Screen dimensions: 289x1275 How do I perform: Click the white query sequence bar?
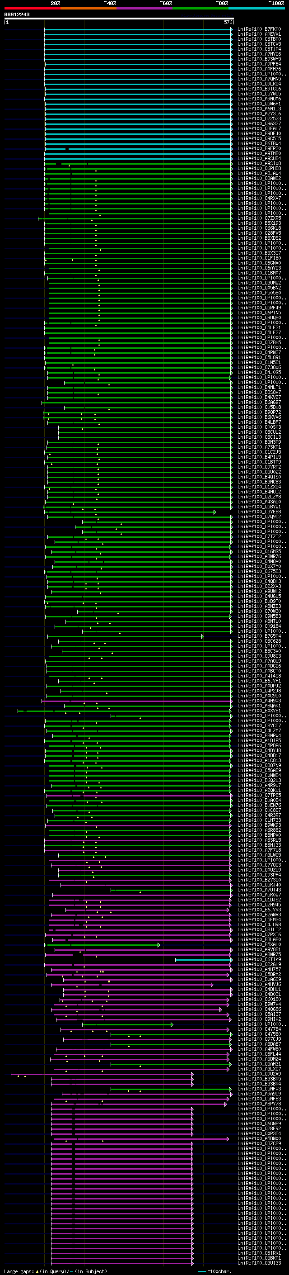click(119, 19)
